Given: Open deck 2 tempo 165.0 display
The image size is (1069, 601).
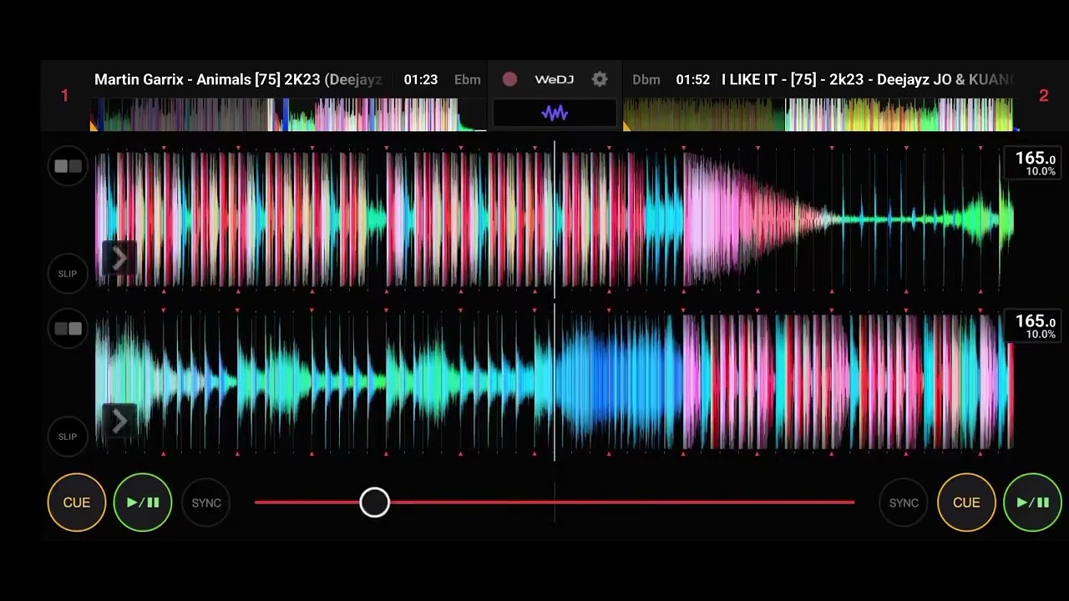Looking at the screenshot, I should tap(1035, 326).
